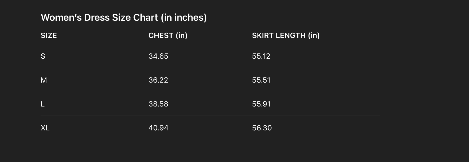Select chest value 40.94 for size XL
The height and width of the screenshot is (162, 469).
click(x=158, y=128)
